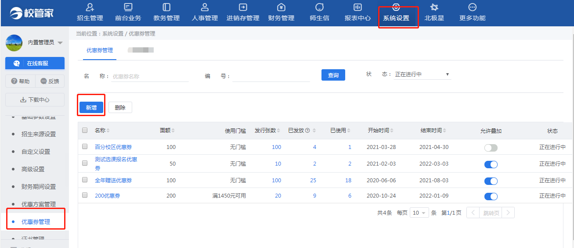574x248 pixels.
Task: Check the 全年赠送优惠券 row checkbox
Action: pos(85,180)
